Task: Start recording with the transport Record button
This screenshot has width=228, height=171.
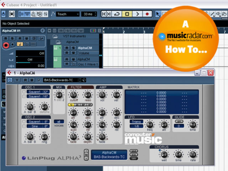Action: (147, 14)
